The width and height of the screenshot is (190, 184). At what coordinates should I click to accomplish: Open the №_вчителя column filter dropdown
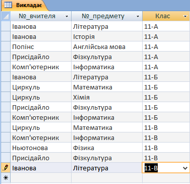[x=67, y=17]
